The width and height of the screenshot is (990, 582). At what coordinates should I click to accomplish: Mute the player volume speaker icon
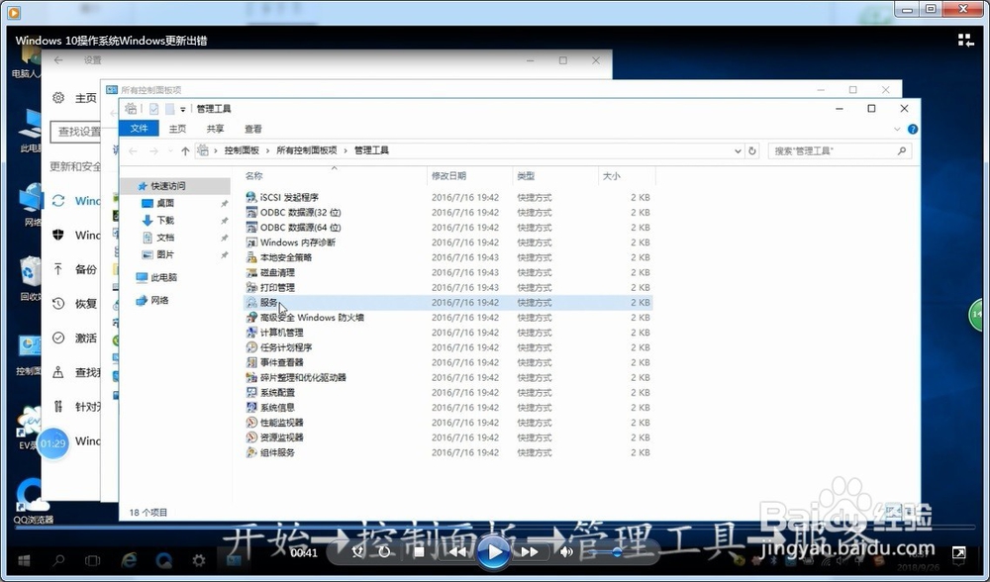point(566,552)
